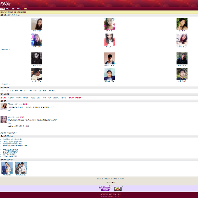Image resolution: width=198 pixels, height=198 pixels.
Task: Open the couple photo with man in white shirt
Action: [x=21, y=168]
